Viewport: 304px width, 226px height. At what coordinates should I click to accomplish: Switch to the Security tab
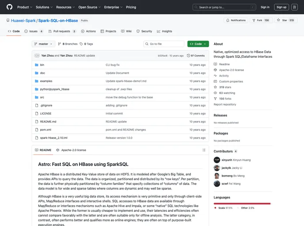tap(144, 31)
